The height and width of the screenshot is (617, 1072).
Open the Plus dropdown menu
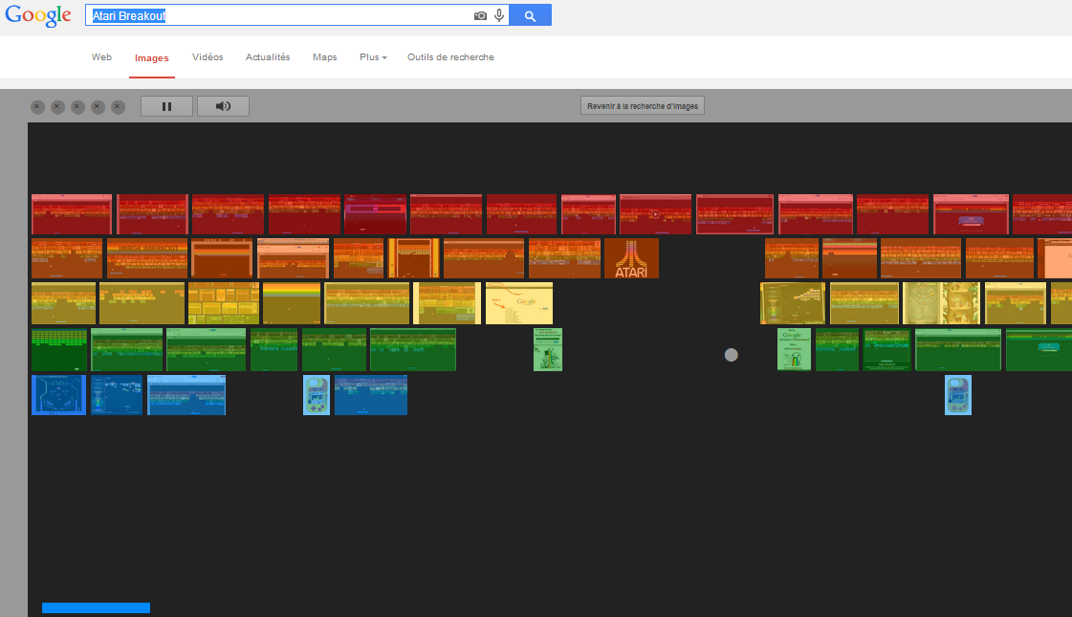click(372, 57)
